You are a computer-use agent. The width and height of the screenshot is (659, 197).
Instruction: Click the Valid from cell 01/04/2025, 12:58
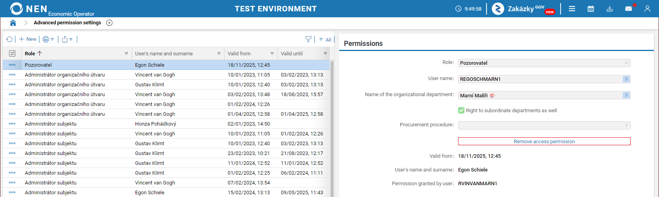249,114
